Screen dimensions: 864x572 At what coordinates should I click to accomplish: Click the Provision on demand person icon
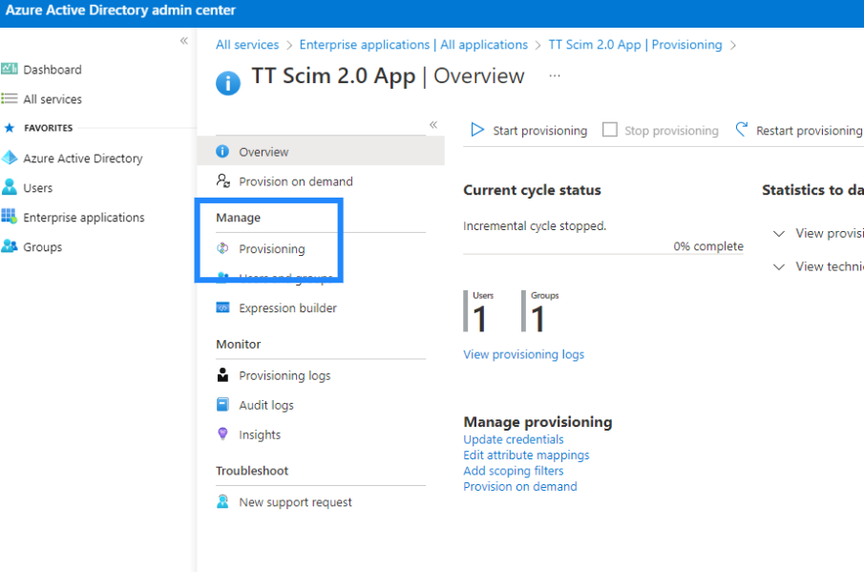[x=222, y=180]
